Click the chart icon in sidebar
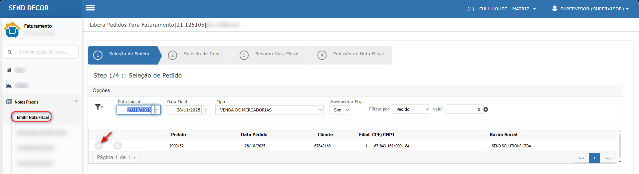639x174 pixels. [9, 86]
